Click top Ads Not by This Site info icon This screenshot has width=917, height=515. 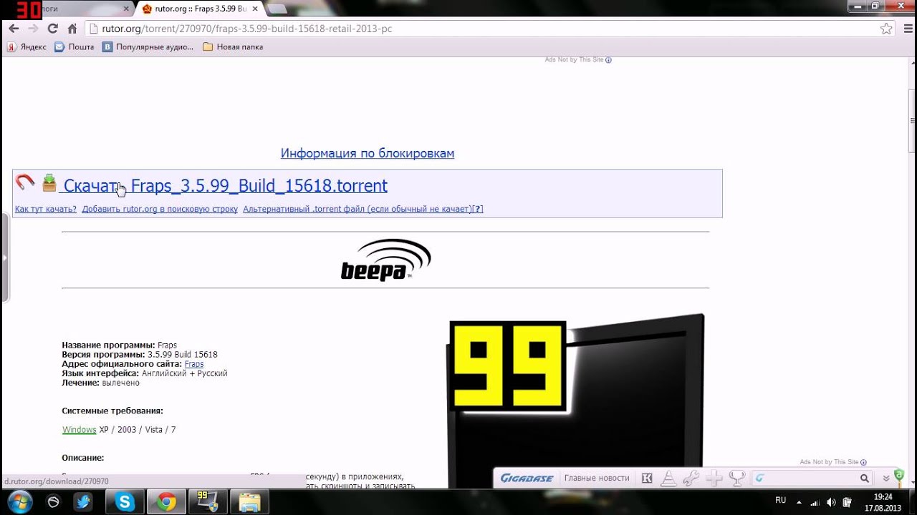click(x=609, y=60)
